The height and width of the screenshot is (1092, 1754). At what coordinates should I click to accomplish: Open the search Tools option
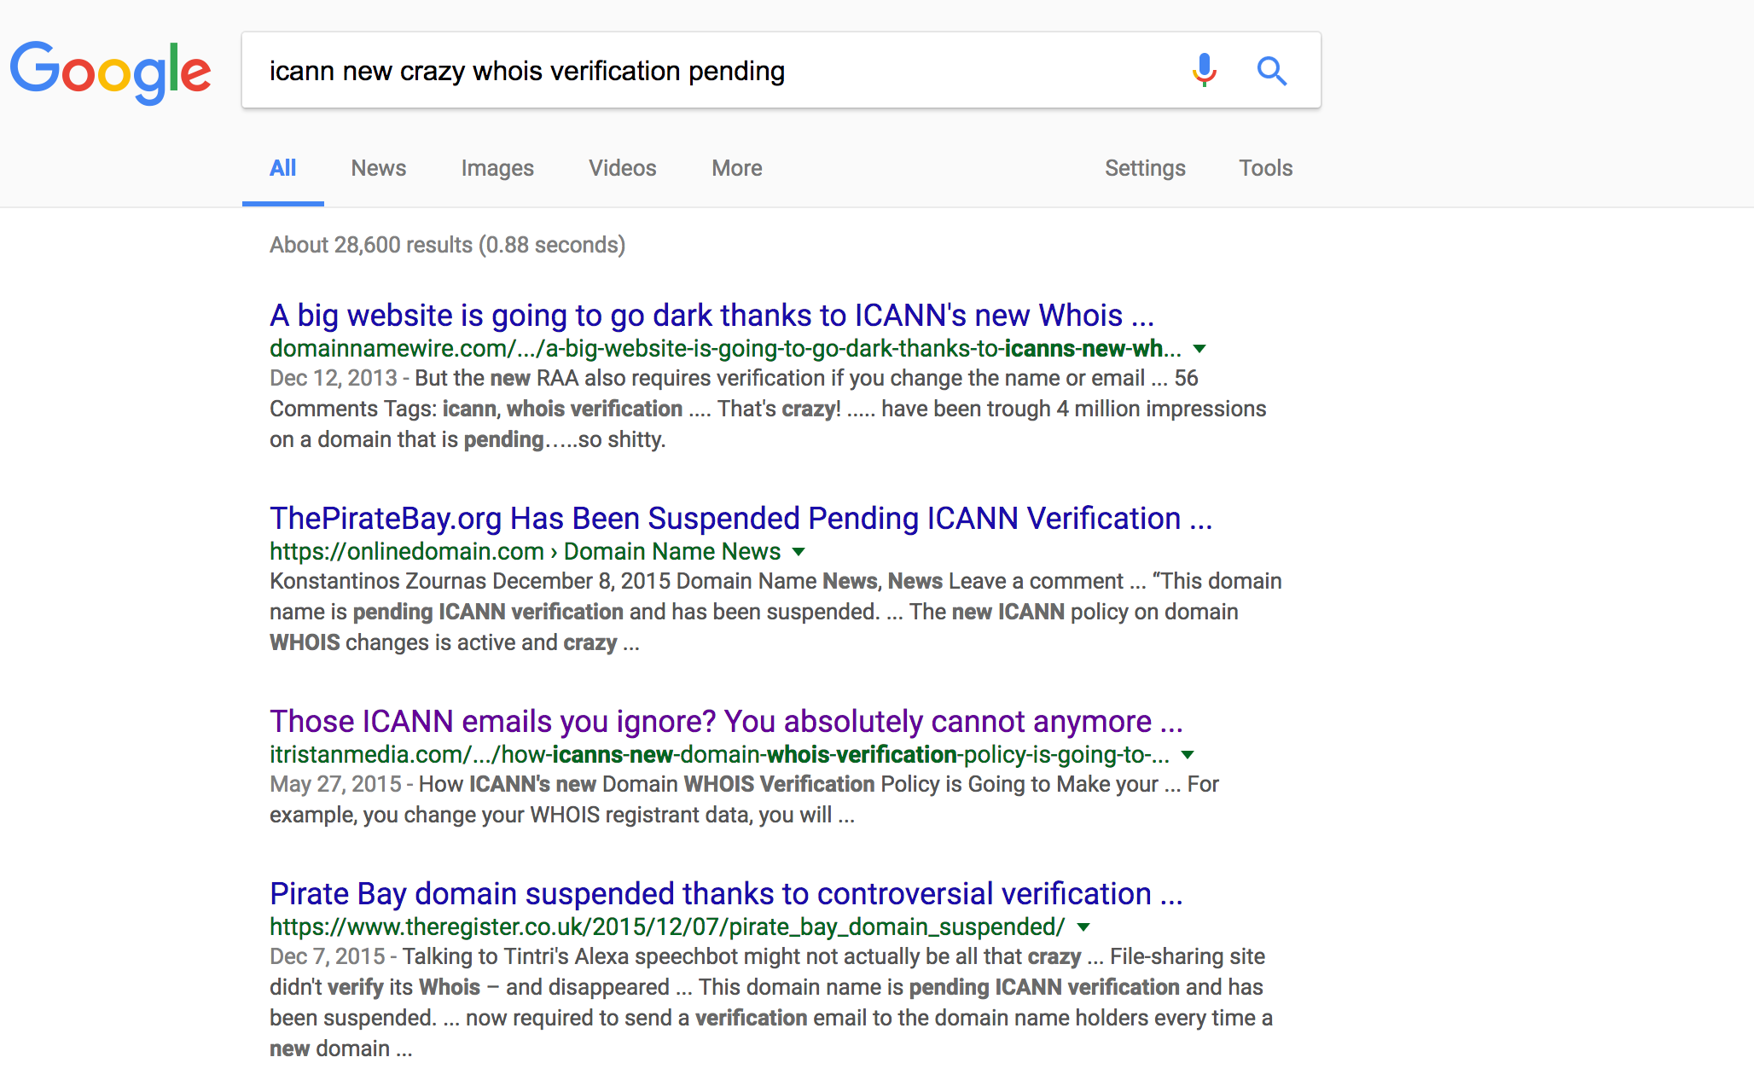pyautogui.click(x=1266, y=168)
